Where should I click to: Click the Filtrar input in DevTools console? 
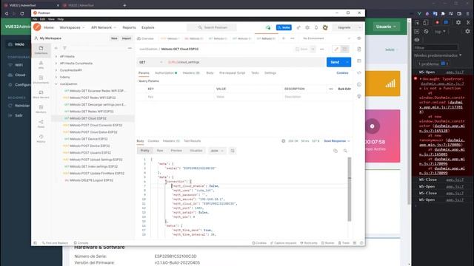click(435, 47)
